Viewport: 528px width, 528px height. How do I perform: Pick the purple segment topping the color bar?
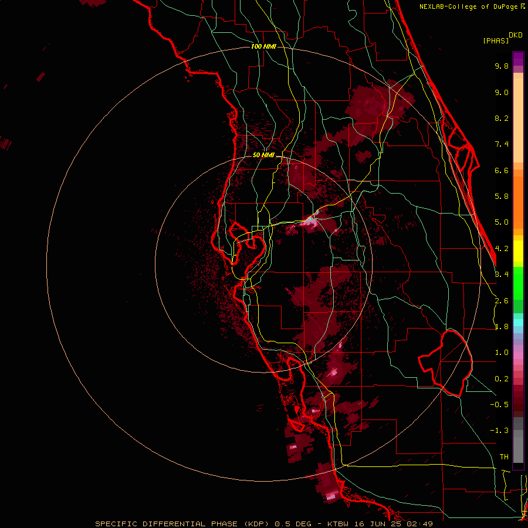pos(518,59)
